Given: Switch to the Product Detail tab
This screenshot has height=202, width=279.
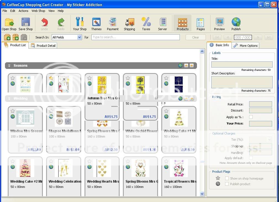Looking at the screenshot, I should 43,46.
